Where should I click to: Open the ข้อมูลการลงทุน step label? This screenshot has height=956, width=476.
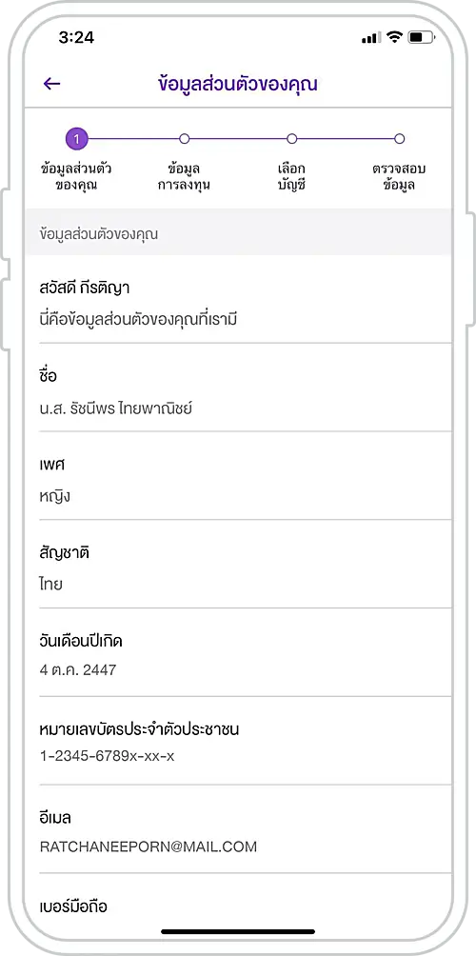coord(184,177)
